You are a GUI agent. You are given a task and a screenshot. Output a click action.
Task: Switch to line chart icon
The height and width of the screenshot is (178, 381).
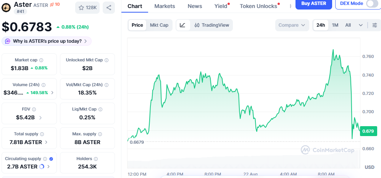(x=183, y=25)
